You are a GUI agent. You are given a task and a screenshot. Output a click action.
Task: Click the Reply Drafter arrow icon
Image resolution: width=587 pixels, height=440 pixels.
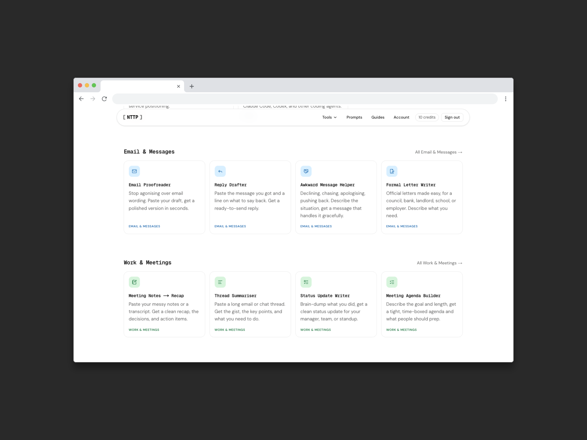pos(220,171)
